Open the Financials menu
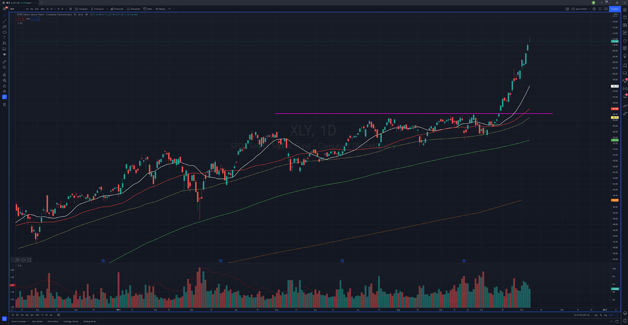The height and width of the screenshot is (325, 628). (117, 9)
